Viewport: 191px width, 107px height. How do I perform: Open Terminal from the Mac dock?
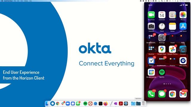coord(101,104)
